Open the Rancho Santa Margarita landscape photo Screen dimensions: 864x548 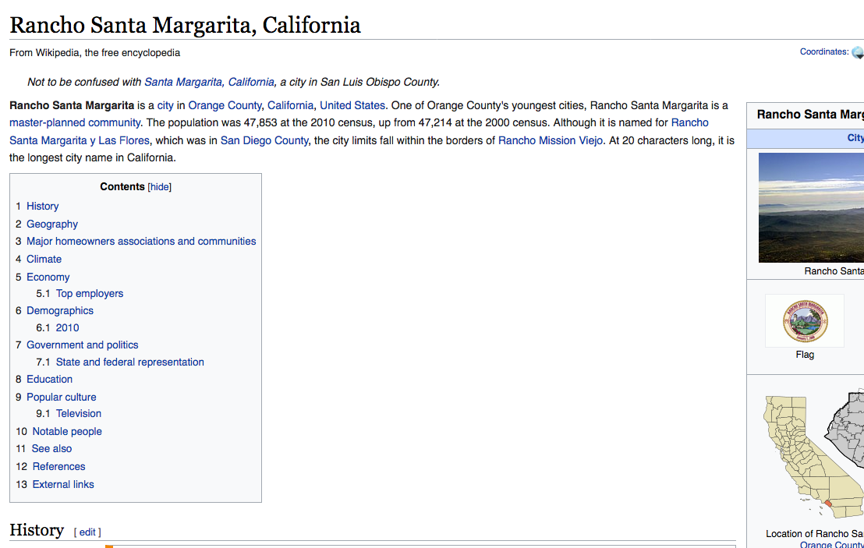[x=811, y=207]
